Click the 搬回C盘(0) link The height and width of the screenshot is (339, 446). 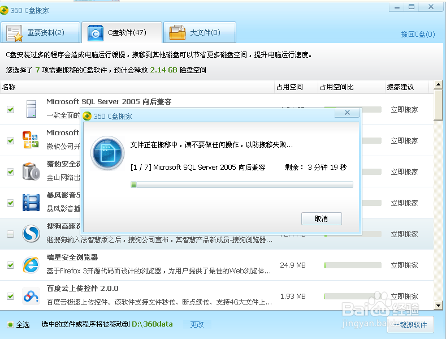(x=418, y=35)
